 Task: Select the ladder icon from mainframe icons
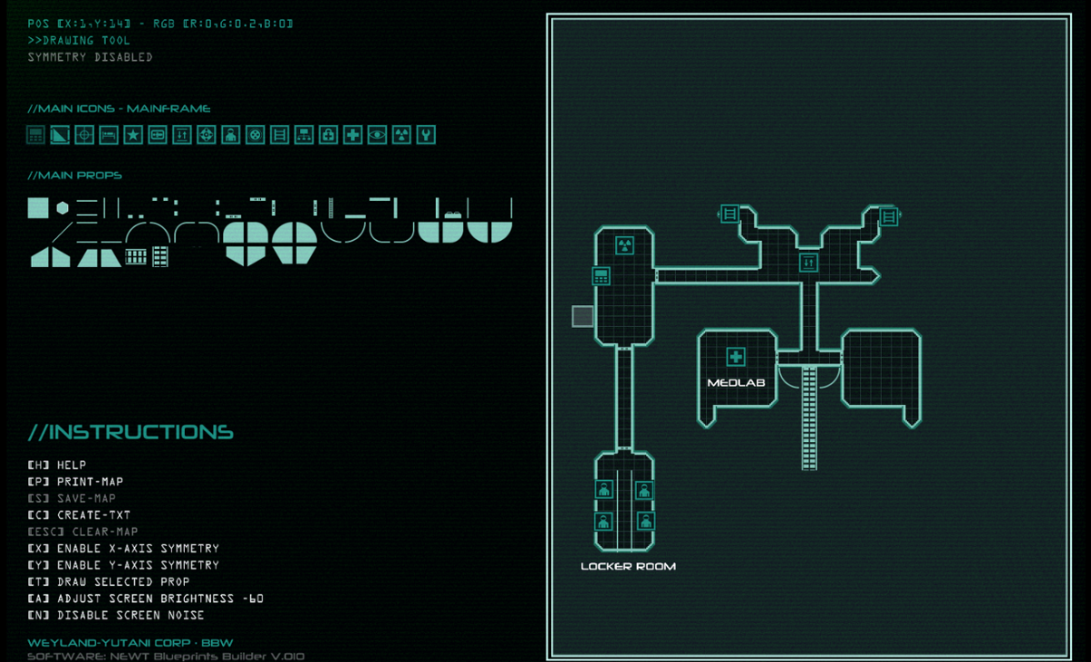pos(279,134)
